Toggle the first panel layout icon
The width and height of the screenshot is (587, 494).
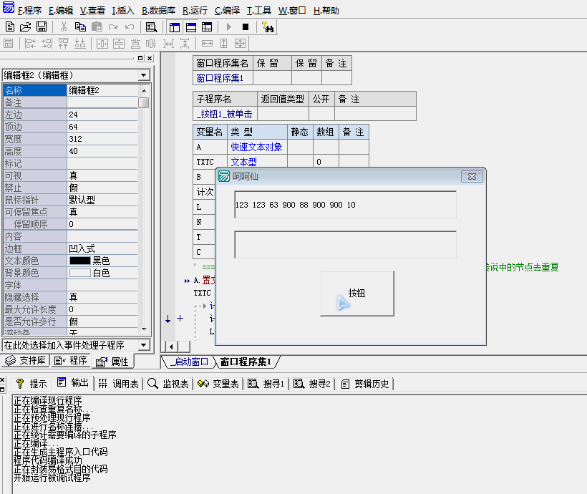pyautogui.click(x=175, y=27)
